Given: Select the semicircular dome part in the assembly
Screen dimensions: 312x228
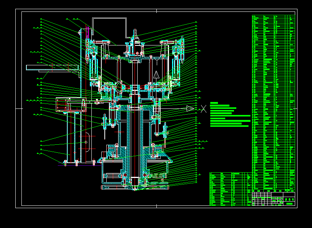Looking at the screenshot, I should 120,86.
